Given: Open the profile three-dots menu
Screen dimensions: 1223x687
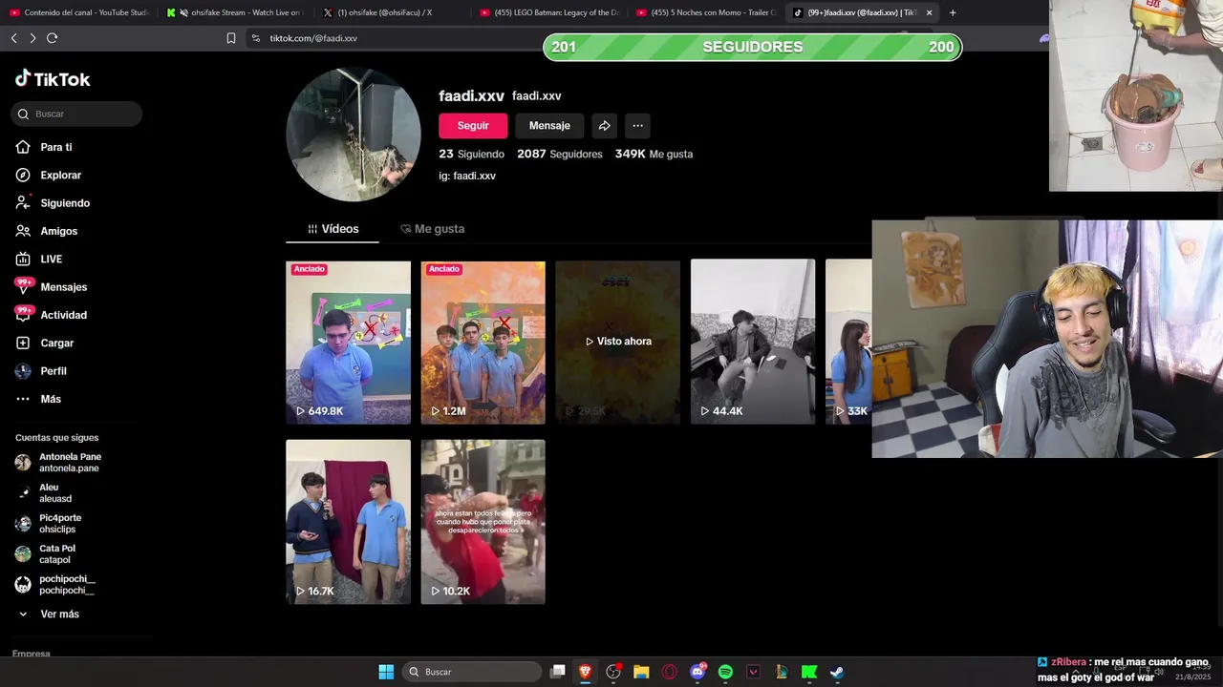Looking at the screenshot, I should pos(637,126).
